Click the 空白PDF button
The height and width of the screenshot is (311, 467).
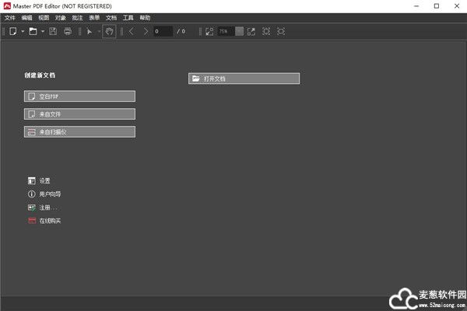point(79,96)
